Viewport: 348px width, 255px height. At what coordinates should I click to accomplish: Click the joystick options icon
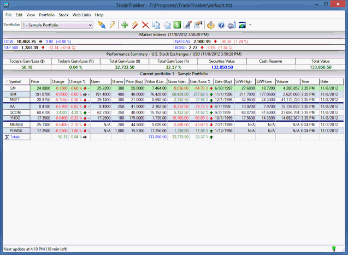click(x=211, y=25)
